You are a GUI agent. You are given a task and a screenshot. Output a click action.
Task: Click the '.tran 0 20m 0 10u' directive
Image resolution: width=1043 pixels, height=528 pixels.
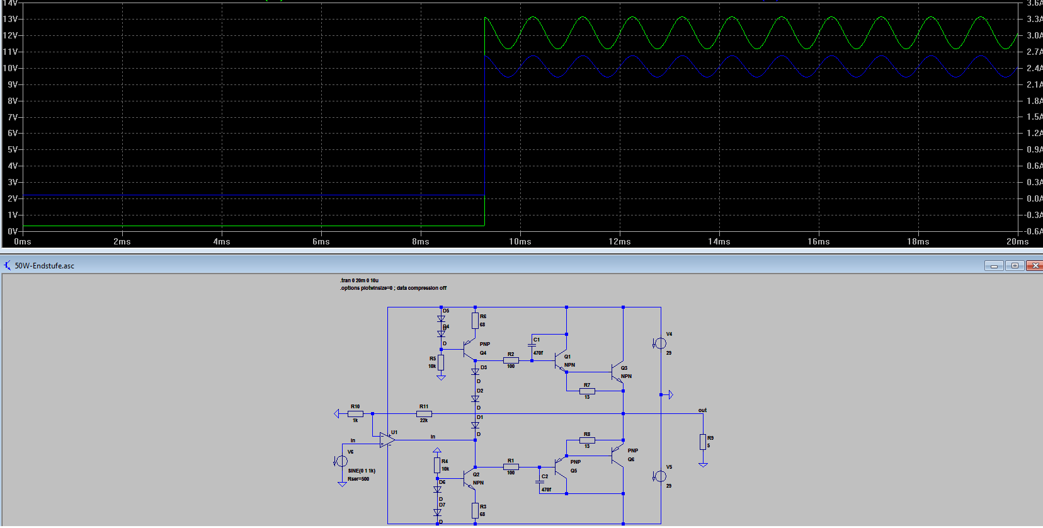coord(359,280)
